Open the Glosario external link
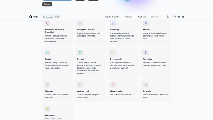The height and width of the screenshot is (120, 213). click(x=129, y=17)
